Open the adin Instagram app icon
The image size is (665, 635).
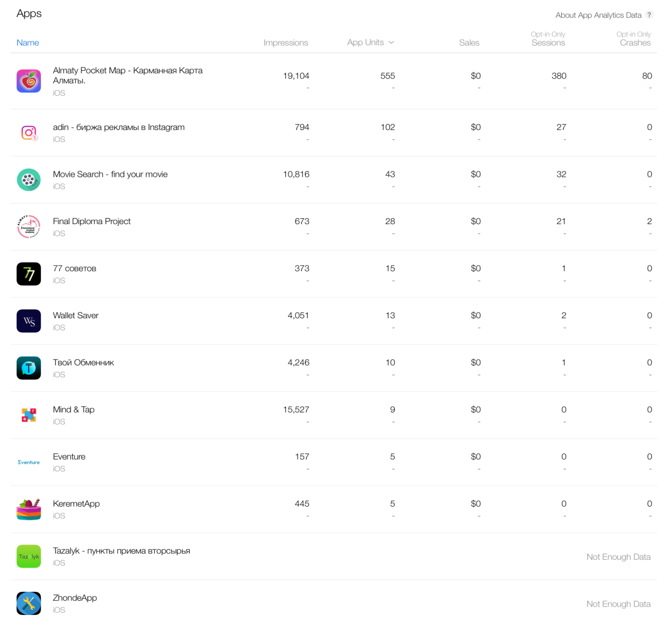(x=28, y=133)
